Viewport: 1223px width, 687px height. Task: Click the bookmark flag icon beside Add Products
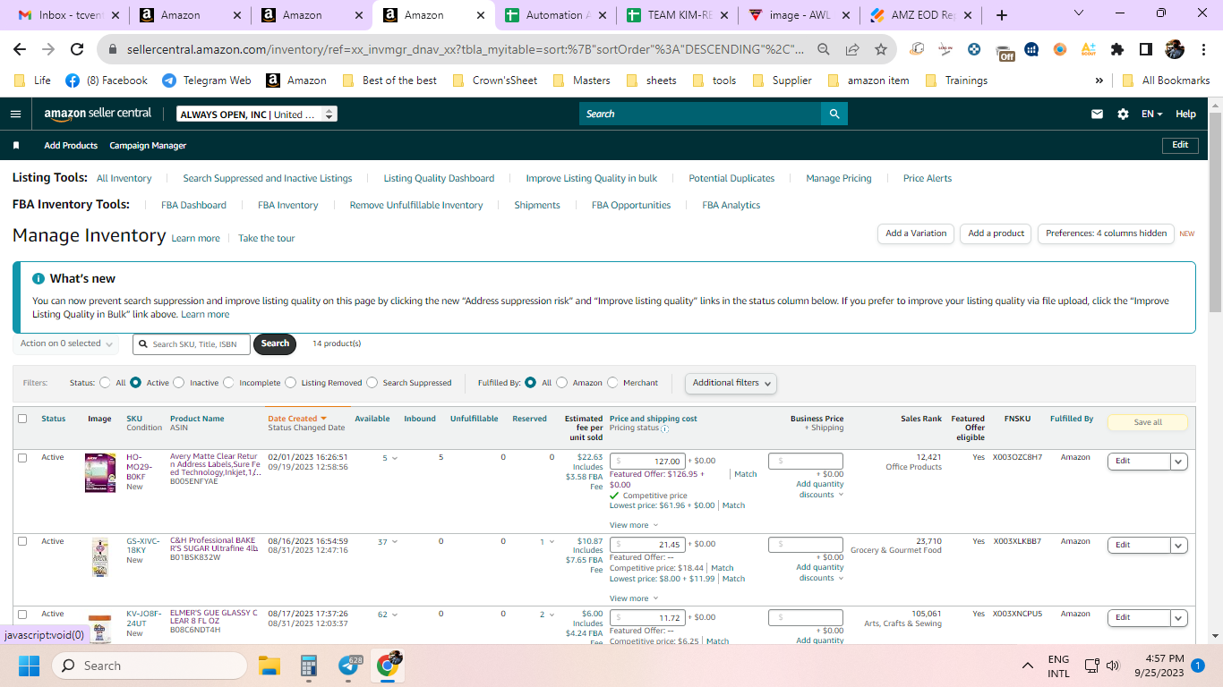point(16,145)
